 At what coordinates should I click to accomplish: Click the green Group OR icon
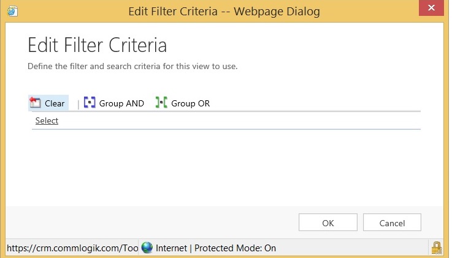coord(161,103)
